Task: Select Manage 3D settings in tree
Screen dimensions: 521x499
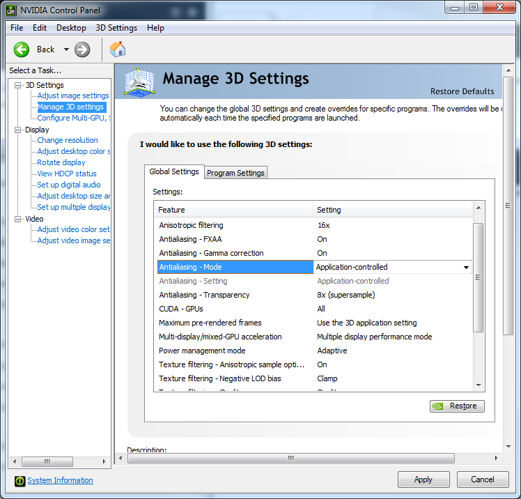Action: pos(71,107)
